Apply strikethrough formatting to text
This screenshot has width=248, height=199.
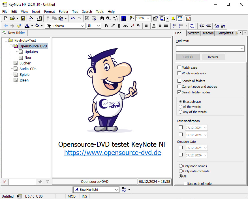point(126,26)
